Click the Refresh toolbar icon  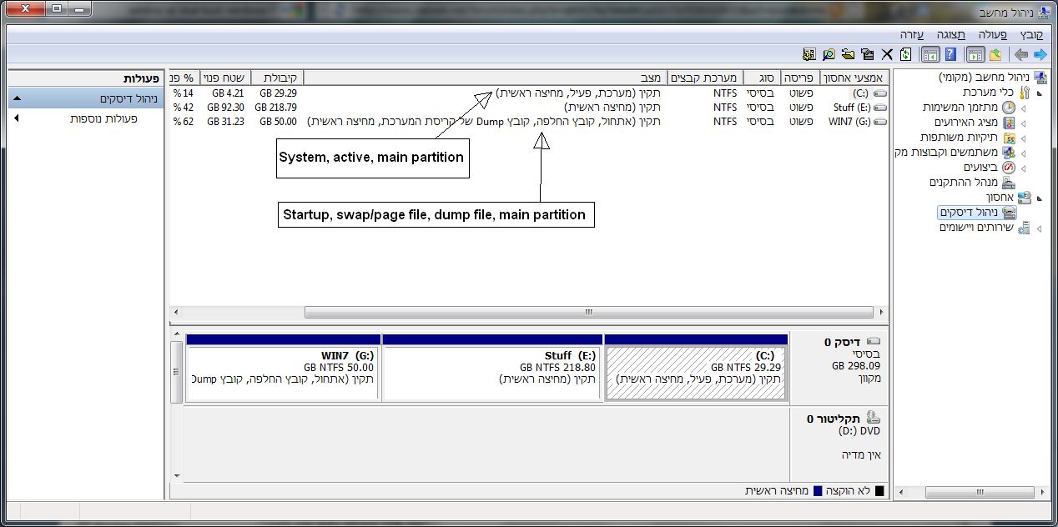(904, 54)
